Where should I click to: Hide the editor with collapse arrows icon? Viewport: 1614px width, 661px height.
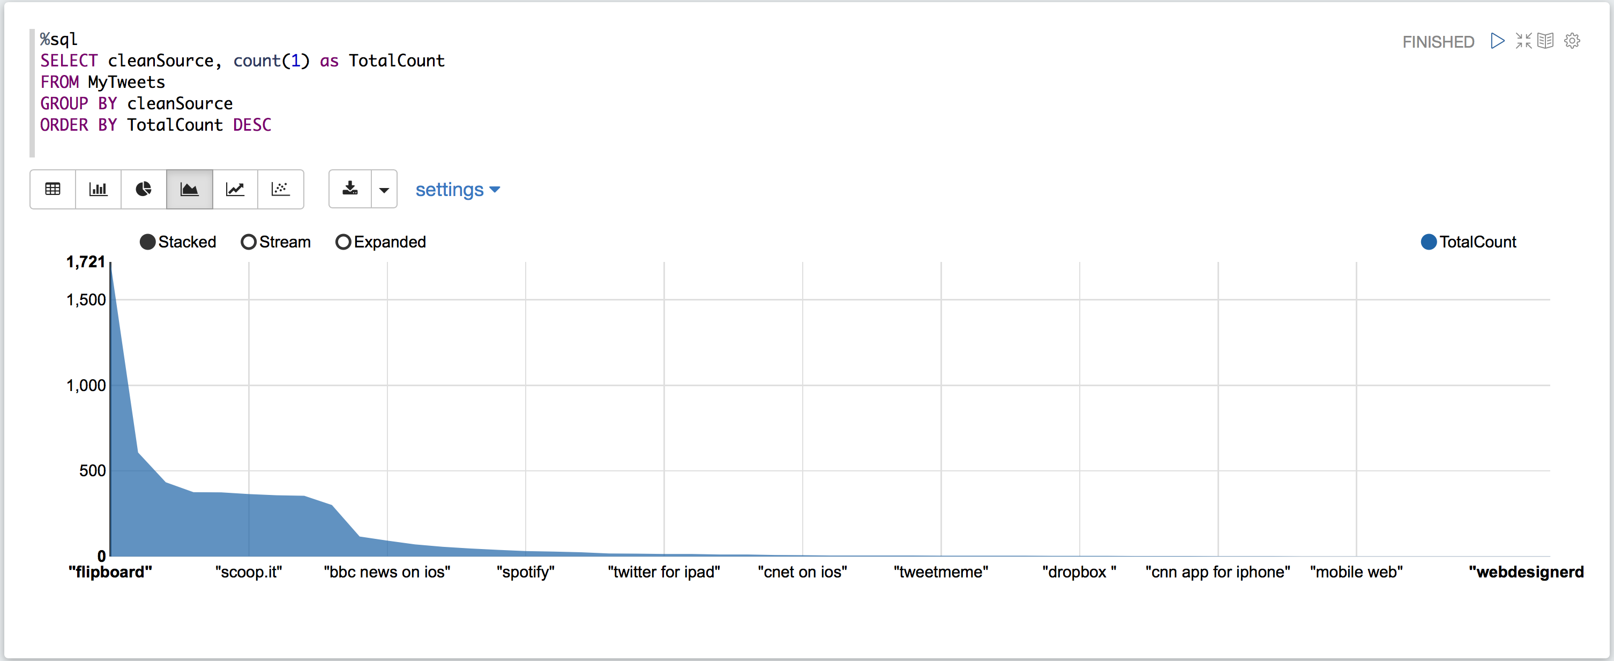[1523, 41]
